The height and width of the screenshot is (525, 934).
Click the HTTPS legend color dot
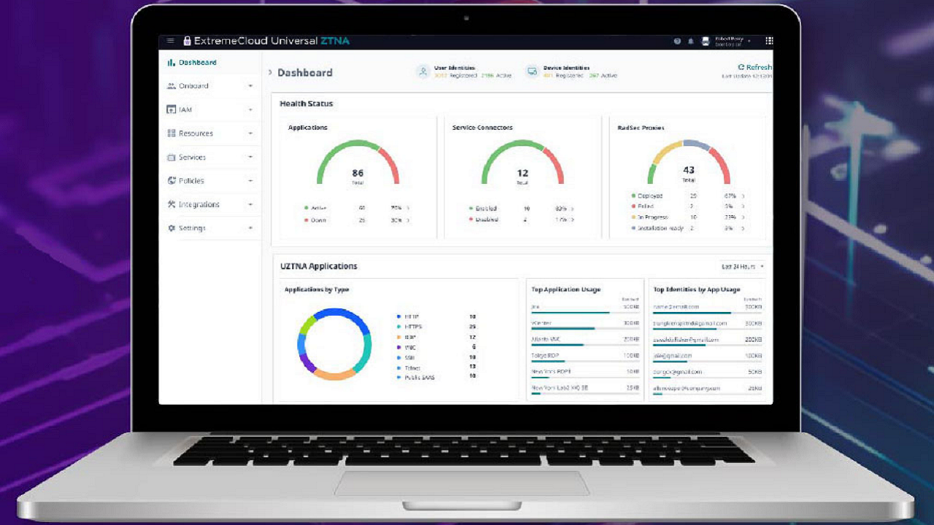[398, 327]
